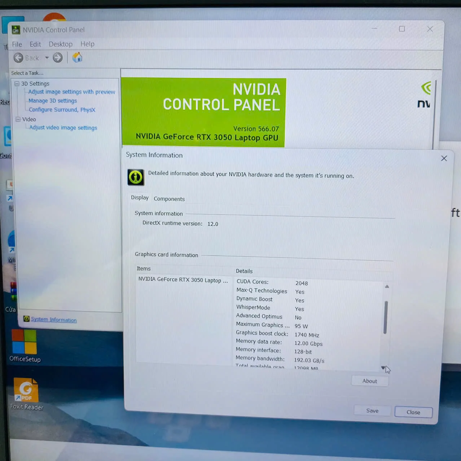The height and width of the screenshot is (461, 461).
Task: Select Adjust video image settings
Action: point(63,128)
